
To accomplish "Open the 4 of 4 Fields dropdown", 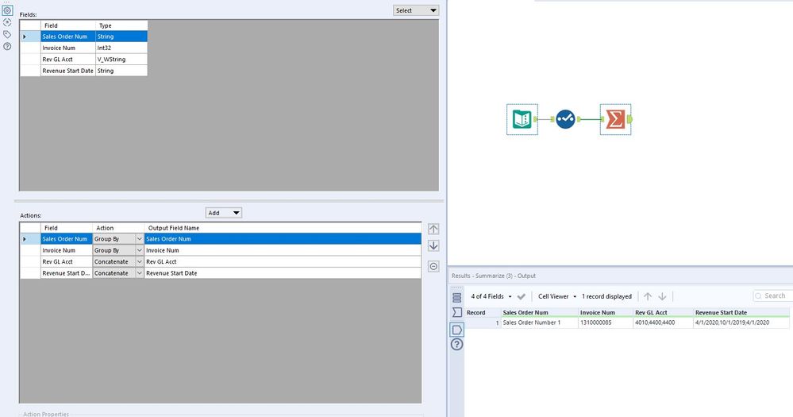I will click(491, 296).
